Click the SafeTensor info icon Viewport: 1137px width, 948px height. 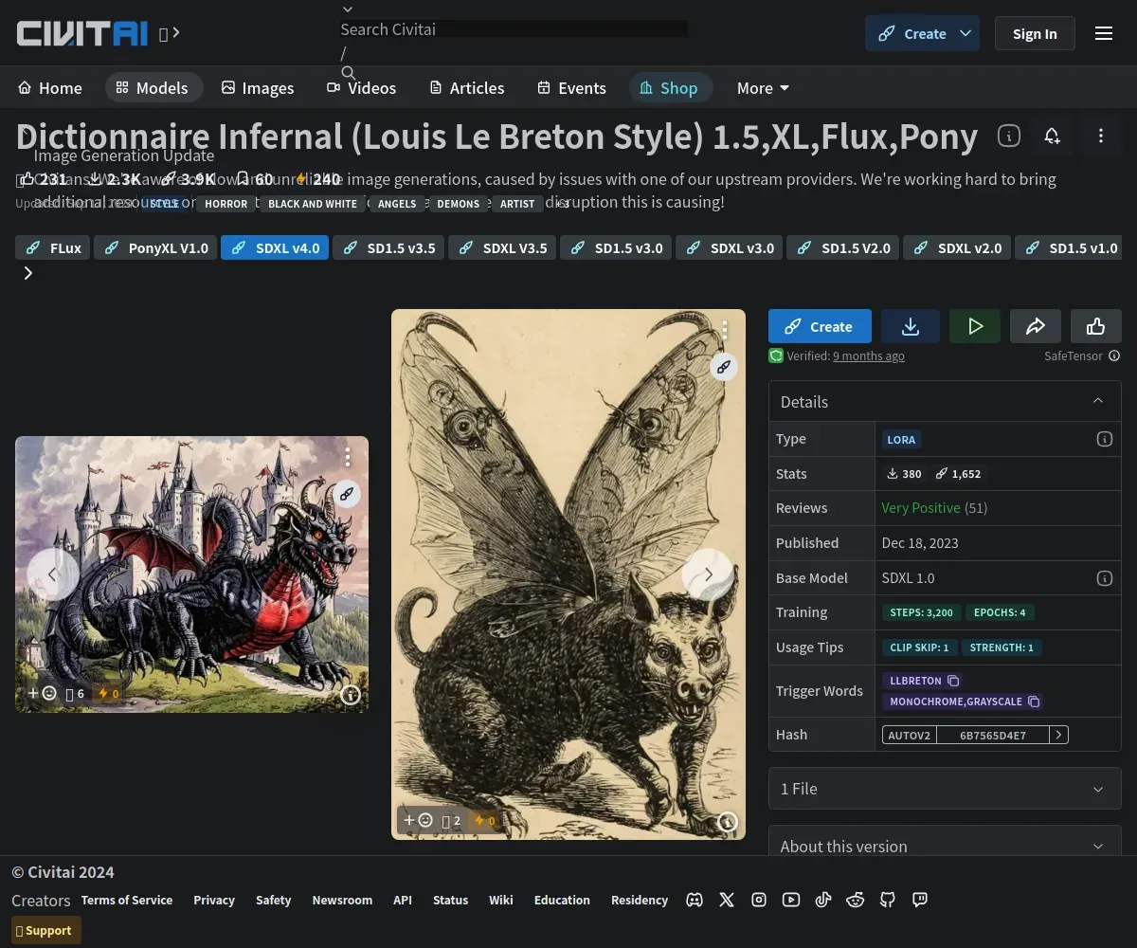point(1114,356)
